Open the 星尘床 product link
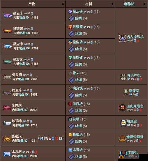148x161 pixels. point(18,44)
